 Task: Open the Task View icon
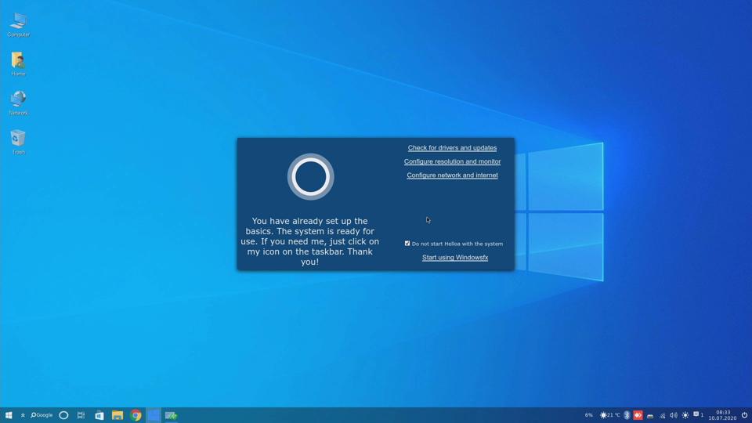point(81,415)
